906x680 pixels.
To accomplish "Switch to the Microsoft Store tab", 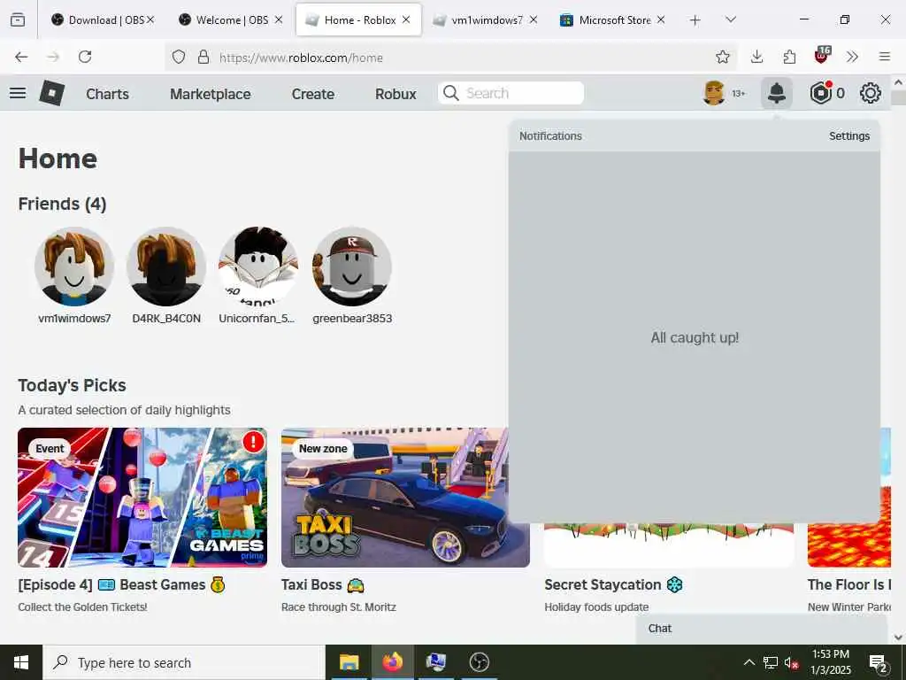I will (x=611, y=20).
